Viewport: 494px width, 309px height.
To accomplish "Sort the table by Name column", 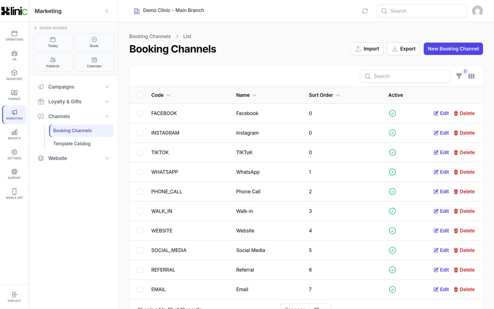I will 246,95.
